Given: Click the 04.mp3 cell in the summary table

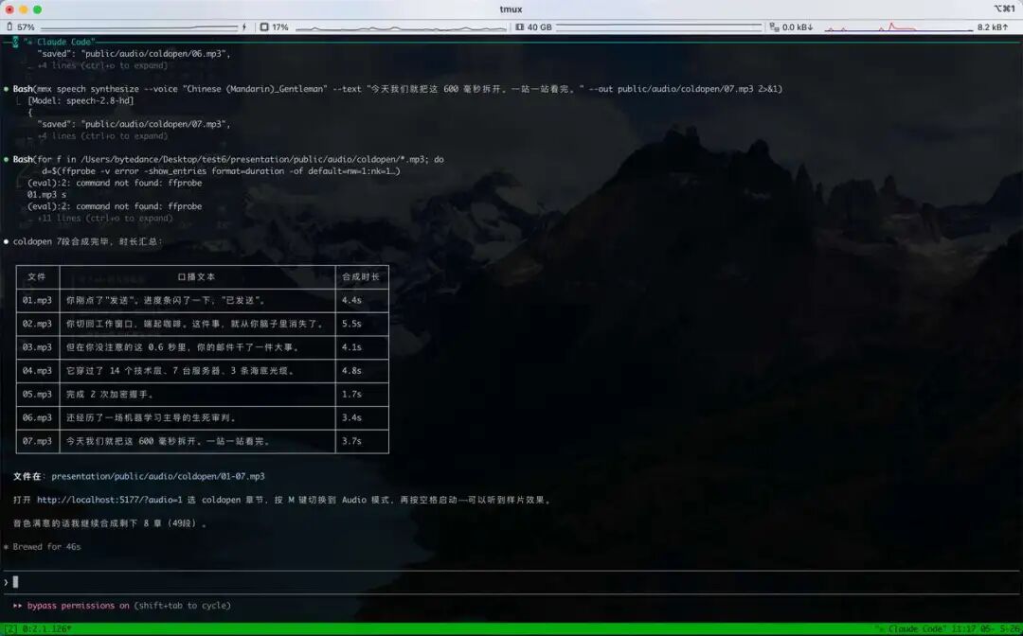Looking at the screenshot, I should tap(37, 371).
